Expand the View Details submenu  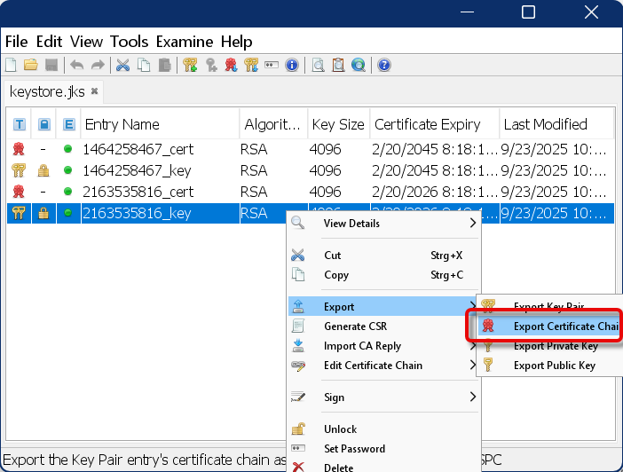[382, 224]
